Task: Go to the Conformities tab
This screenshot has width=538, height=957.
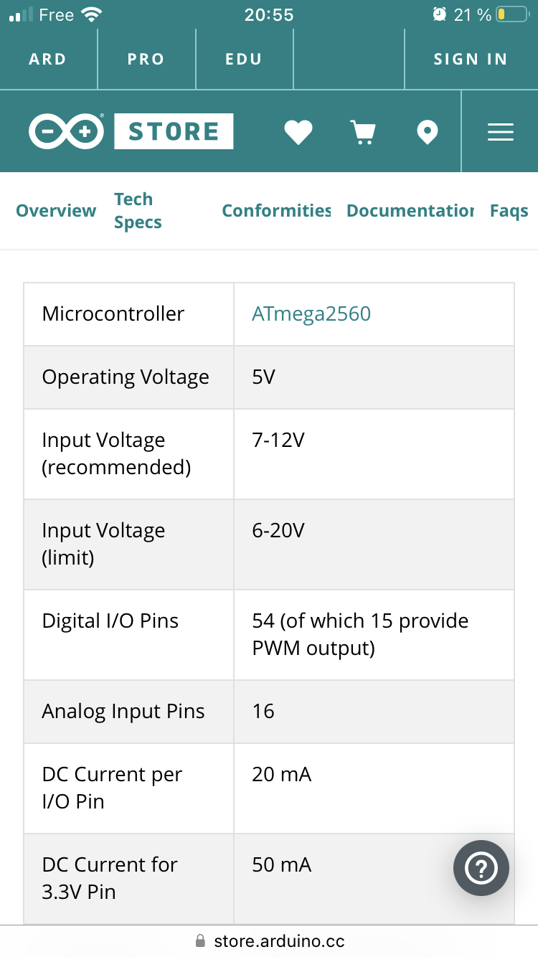Action: click(276, 210)
